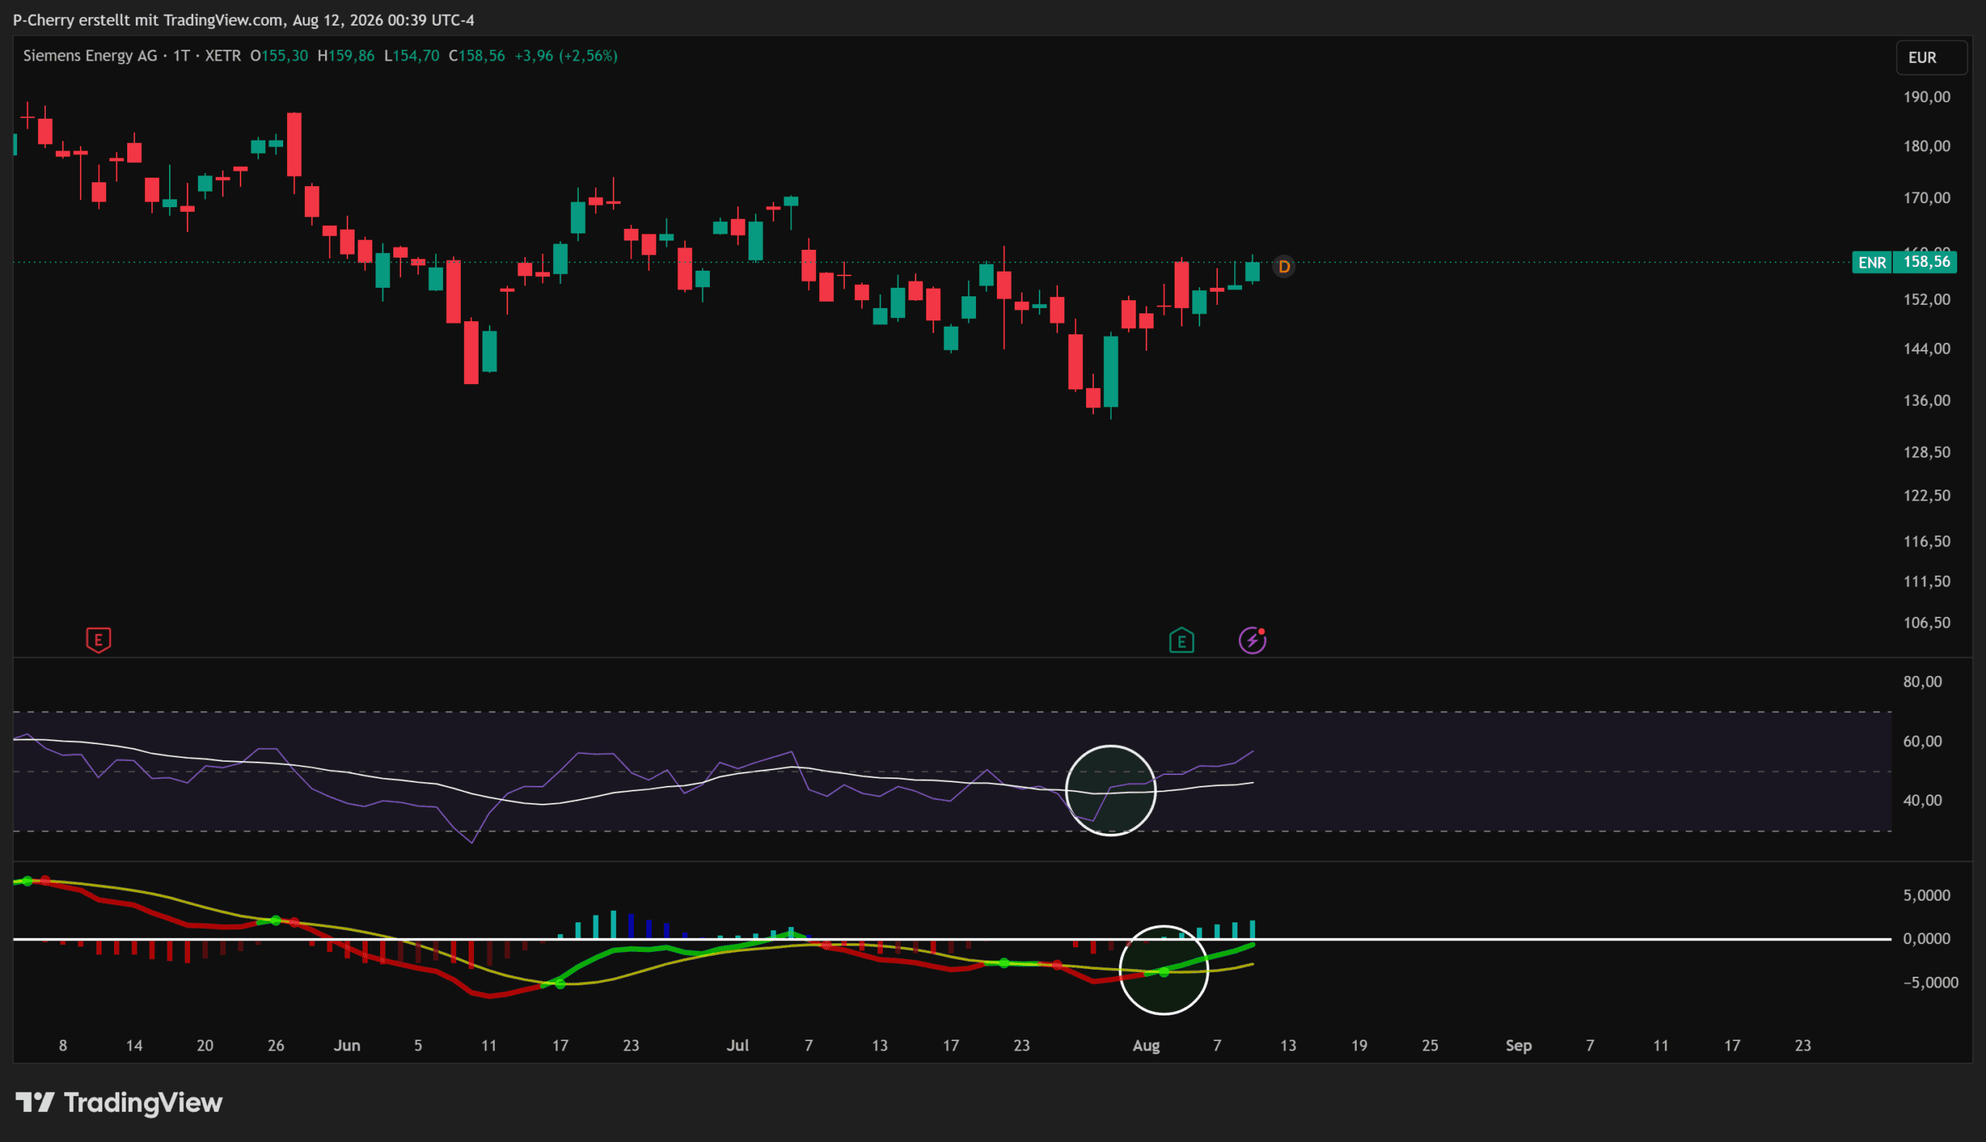1986x1142 pixels.
Task: Click the 190,00 price axis label
Action: tap(1926, 96)
